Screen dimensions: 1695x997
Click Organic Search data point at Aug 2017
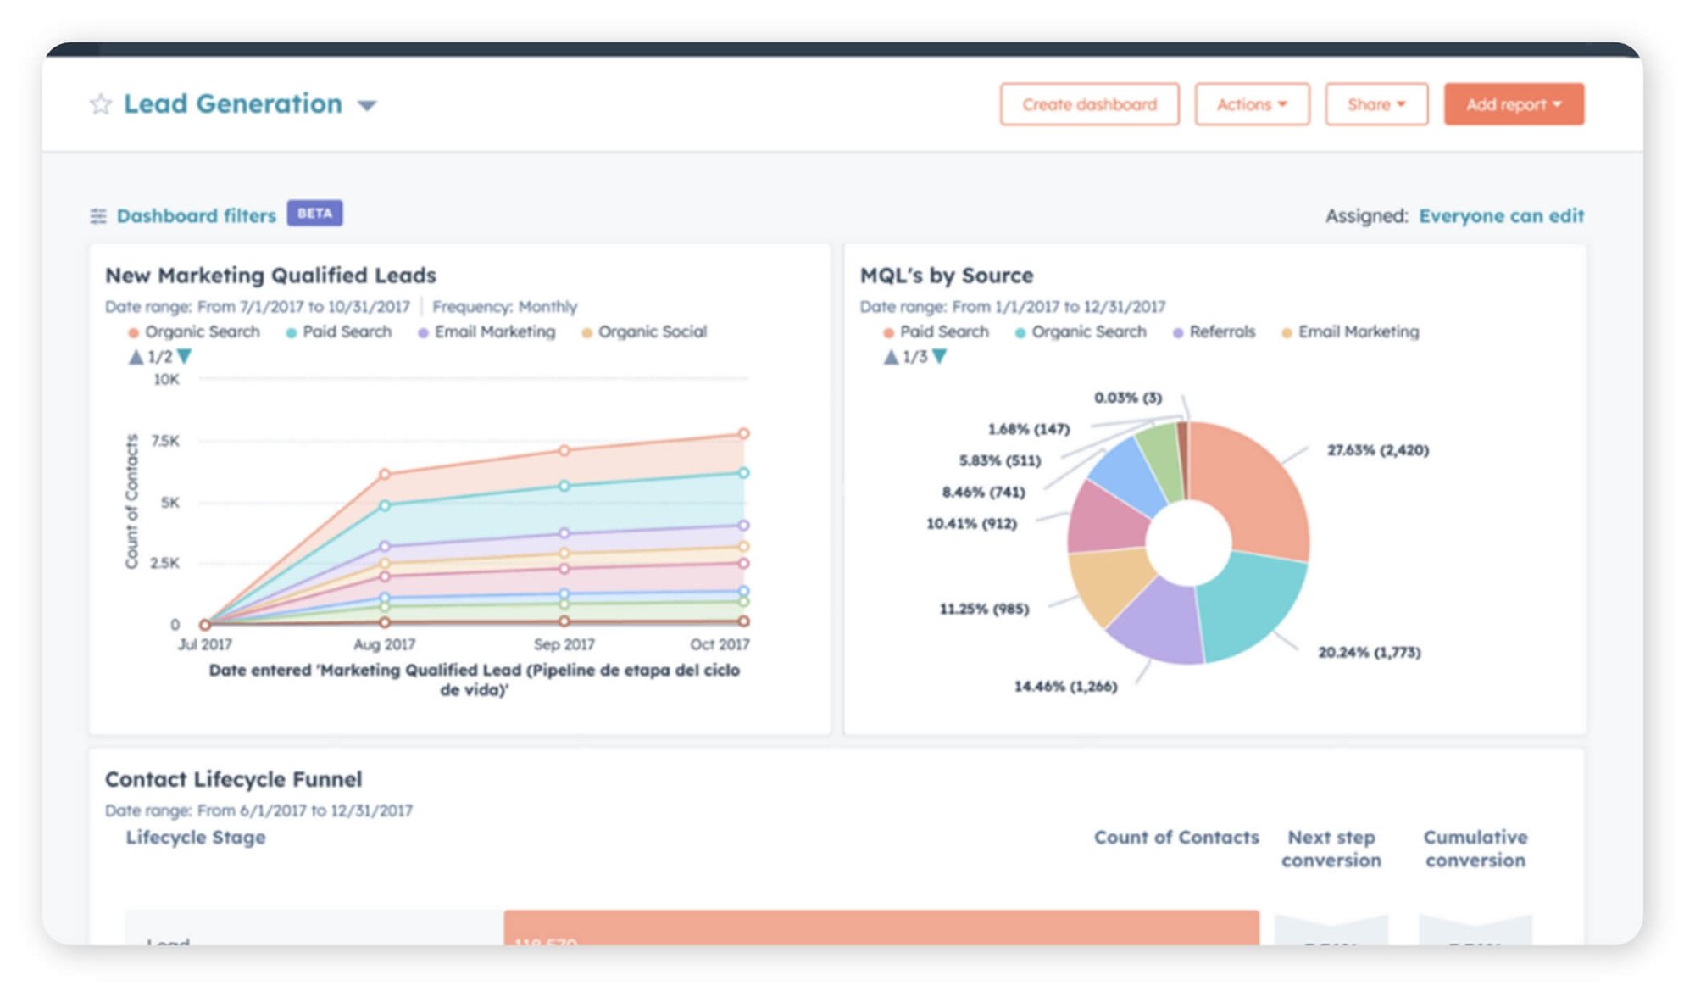point(385,474)
